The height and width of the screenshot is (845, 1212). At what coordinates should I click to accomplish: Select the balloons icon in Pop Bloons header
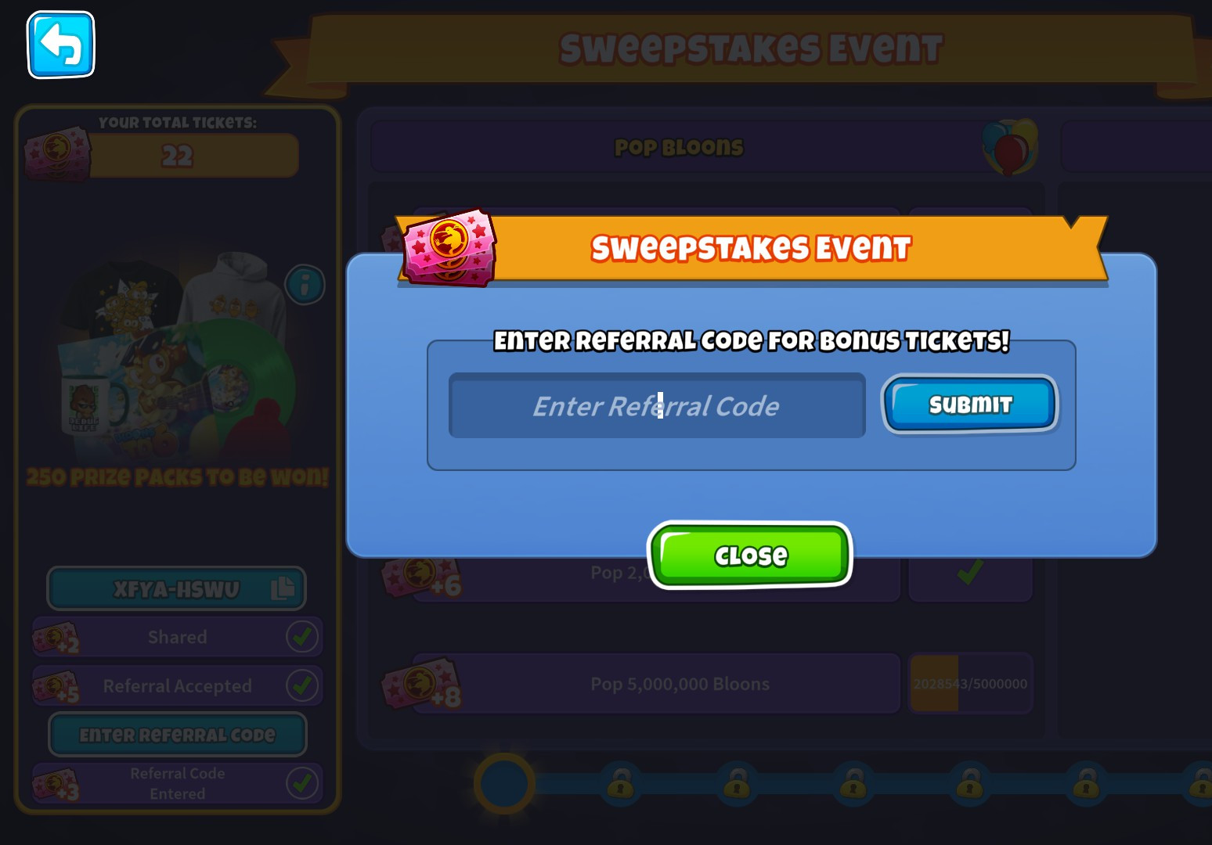1010,147
